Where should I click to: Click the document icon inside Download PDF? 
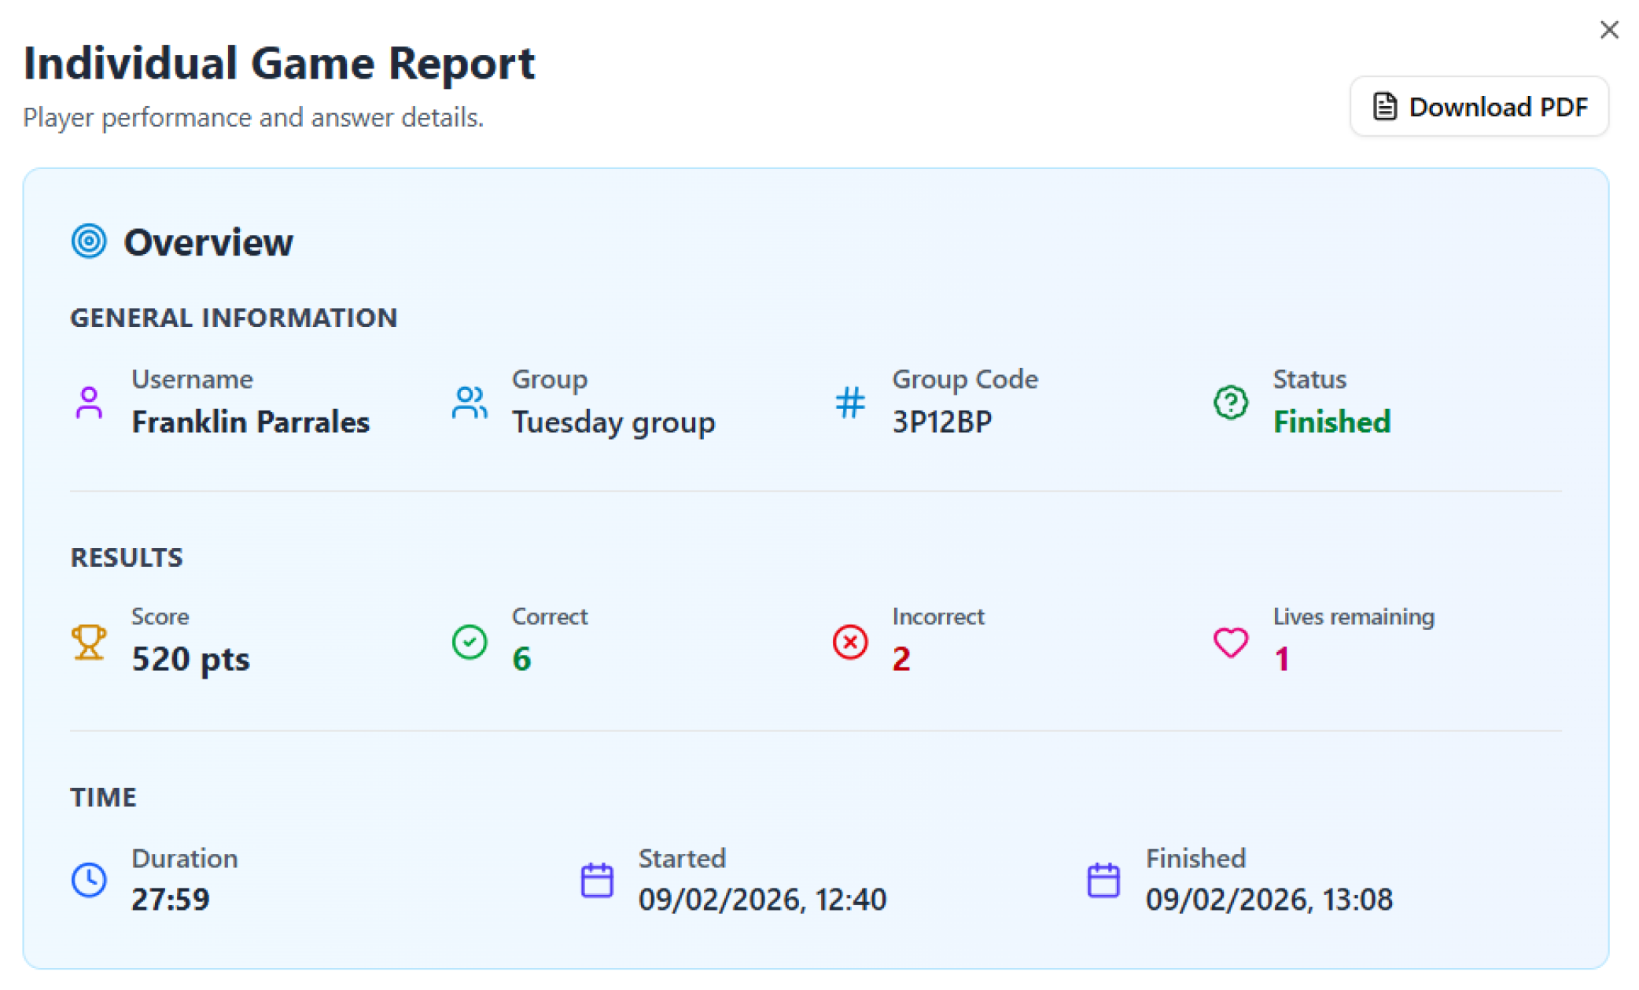coord(1385,106)
